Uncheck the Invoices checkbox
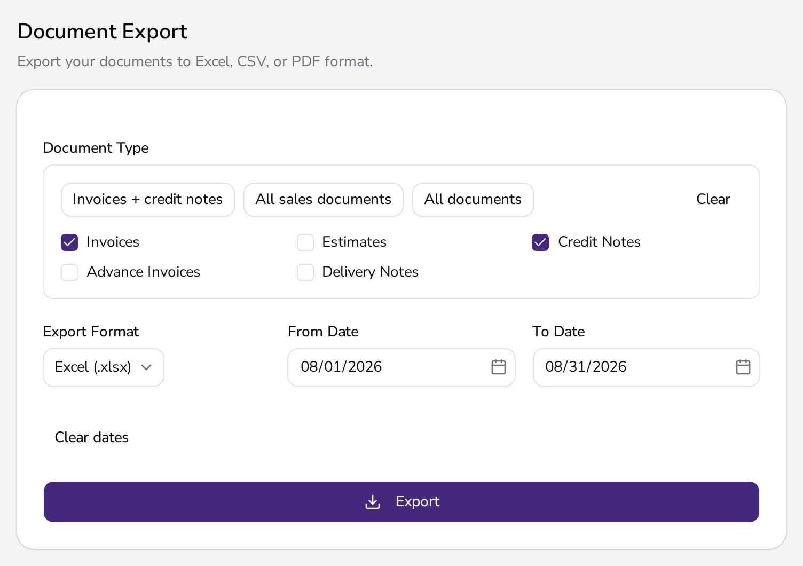This screenshot has width=803, height=566. pyautogui.click(x=69, y=242)
